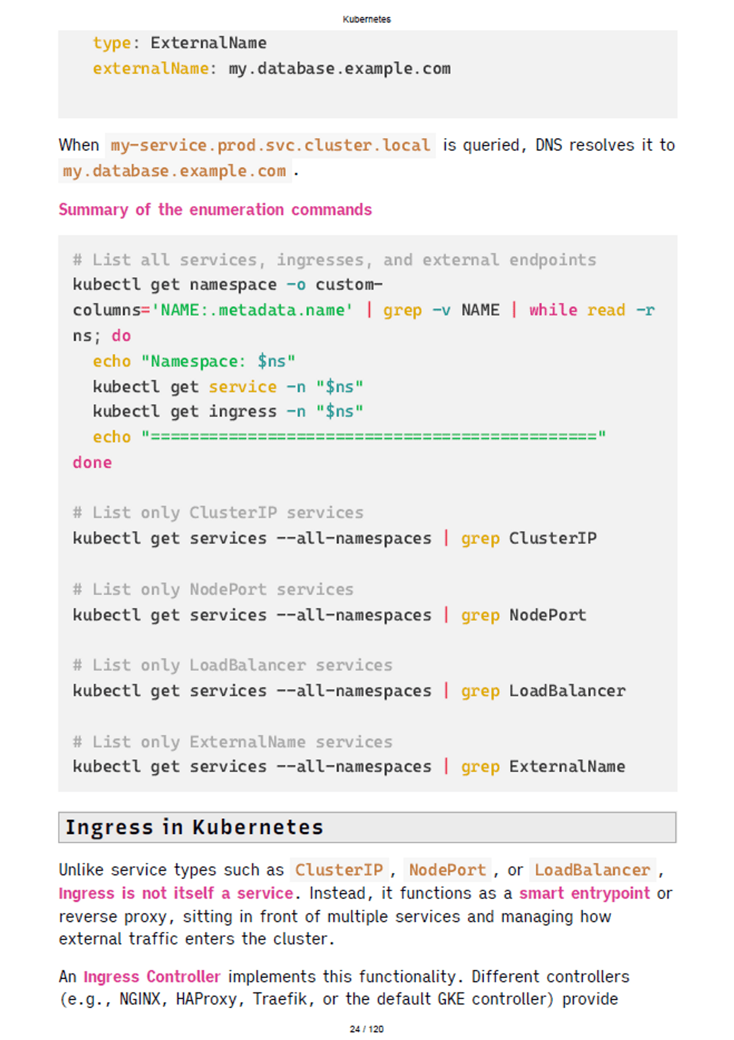Click the command line ending in "grep NodePort"
This screenshot has height=1040, width=734.
click(x=329, y=615)
